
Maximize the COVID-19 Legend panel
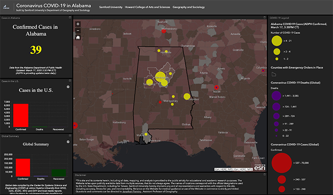point(330,18)
